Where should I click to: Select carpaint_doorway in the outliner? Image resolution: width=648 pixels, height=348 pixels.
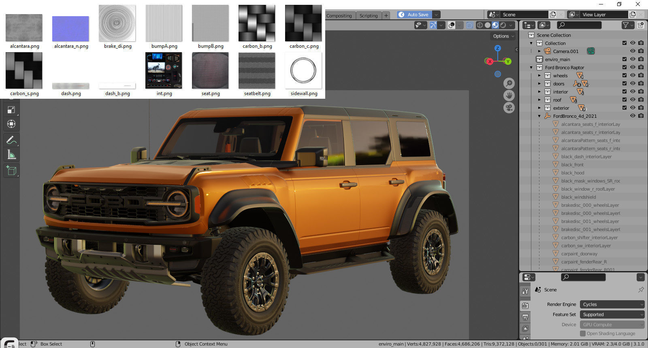(579, 254)
